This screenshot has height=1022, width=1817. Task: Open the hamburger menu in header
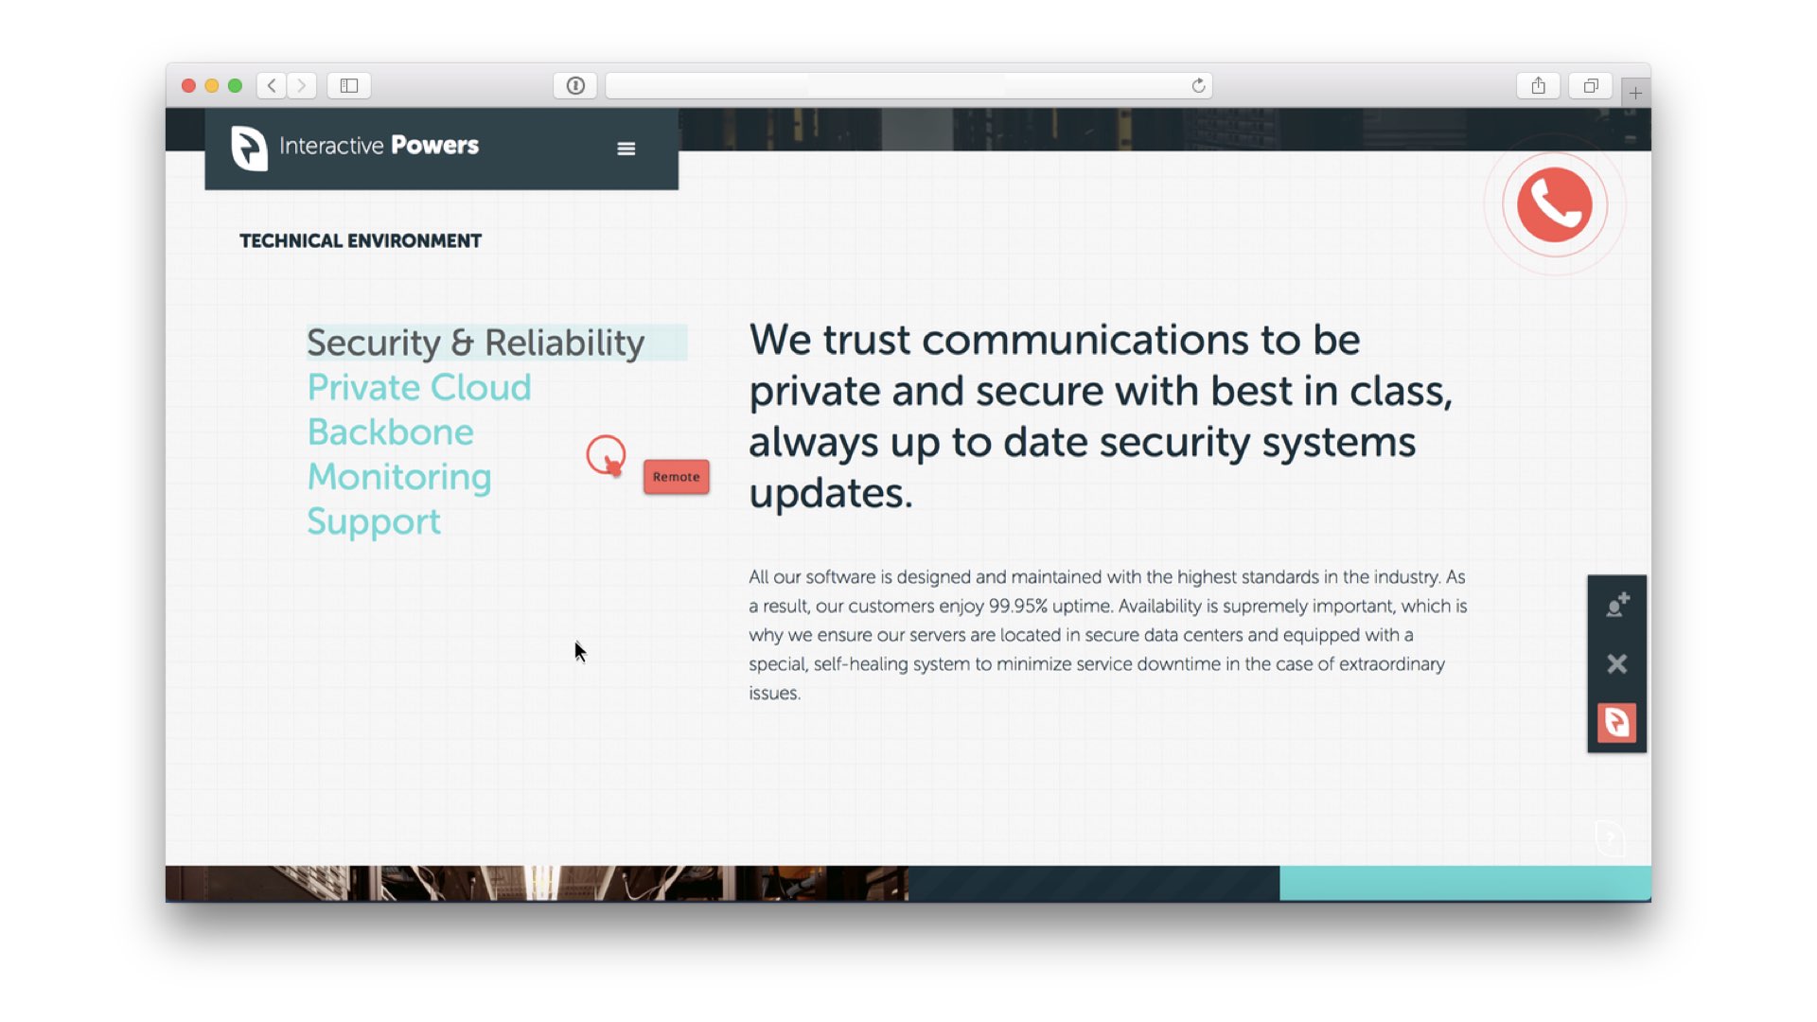coord(626,149)
